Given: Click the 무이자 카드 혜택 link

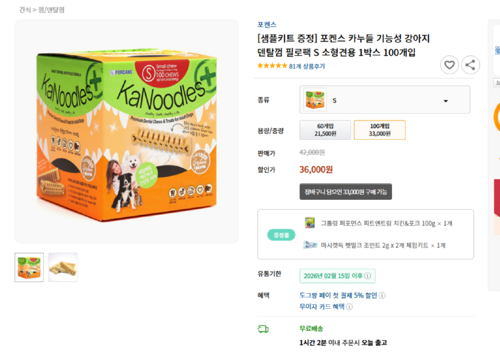Looking at the screenshot, I should 322,307.
